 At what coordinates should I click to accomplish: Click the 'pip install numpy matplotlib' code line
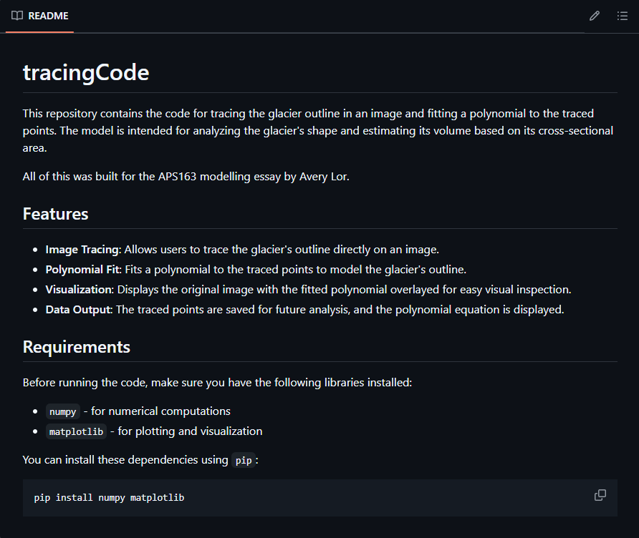pos(109,498)
